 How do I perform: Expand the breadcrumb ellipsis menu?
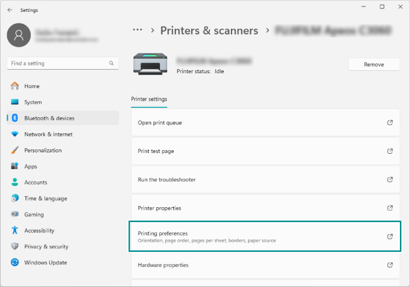[x=137, y=30]
